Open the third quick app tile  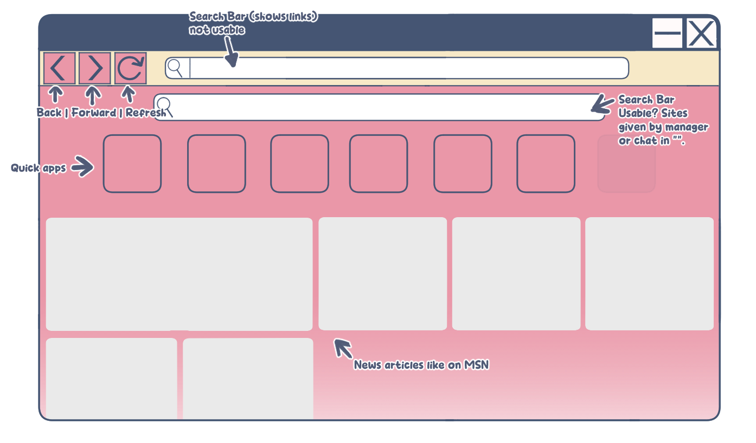299,164
